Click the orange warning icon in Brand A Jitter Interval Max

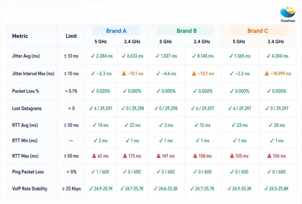(124, 74)
